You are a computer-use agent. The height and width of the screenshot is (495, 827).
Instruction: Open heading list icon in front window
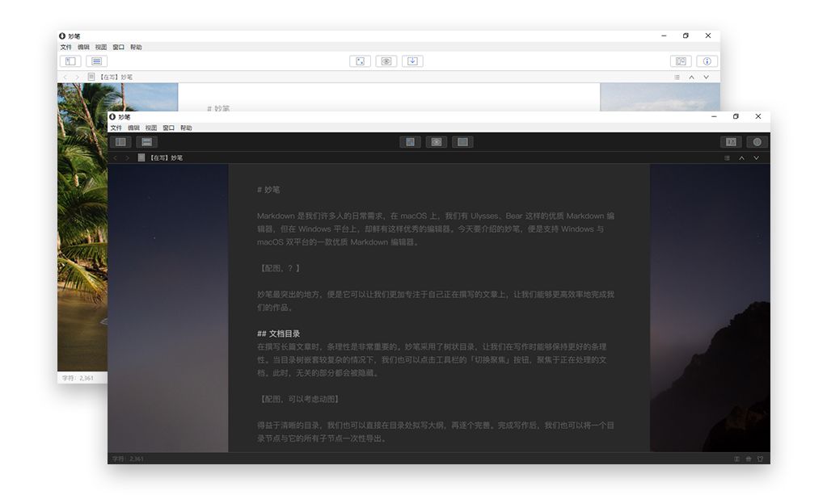click(x=727, y=158)
